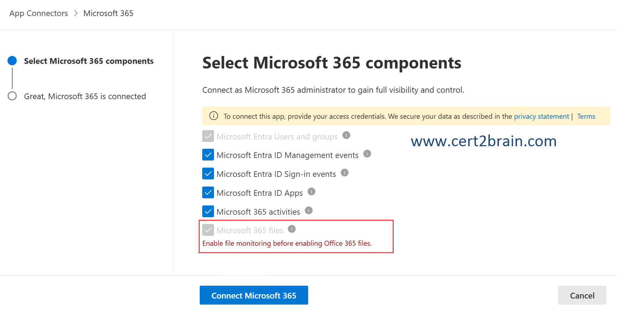View info tooltip for Entra ID Apps

coord(311,192)
